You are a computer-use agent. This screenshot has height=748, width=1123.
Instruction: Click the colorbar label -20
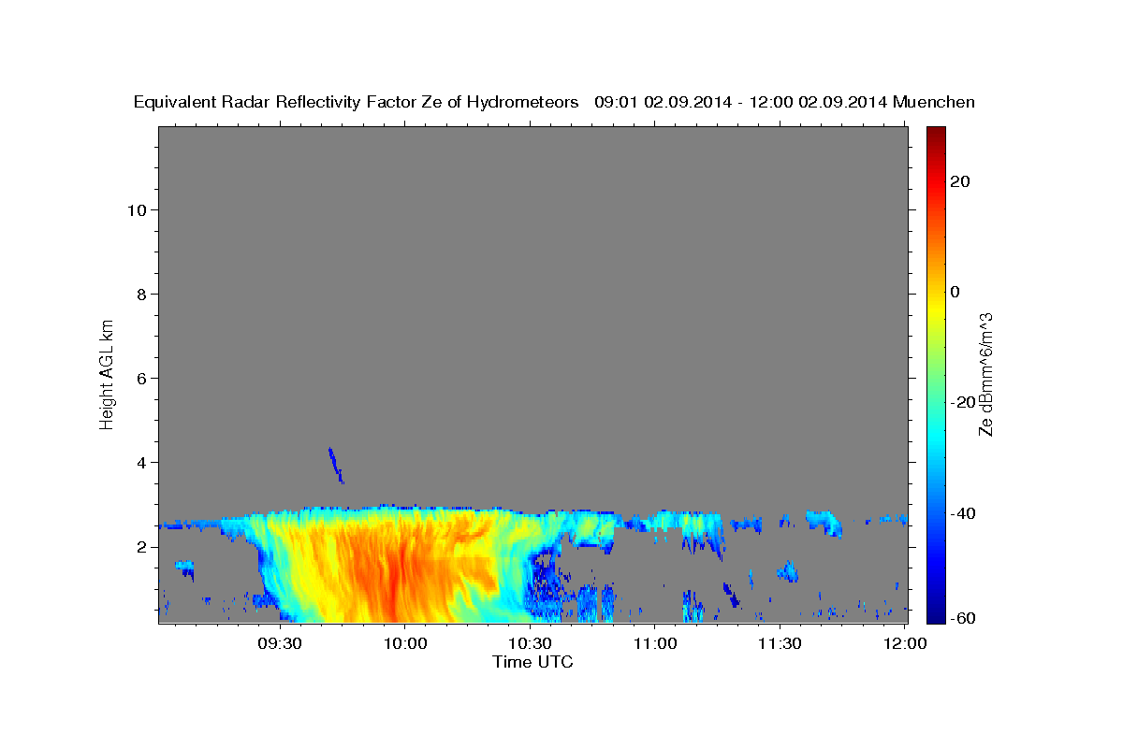pos(962,402)
